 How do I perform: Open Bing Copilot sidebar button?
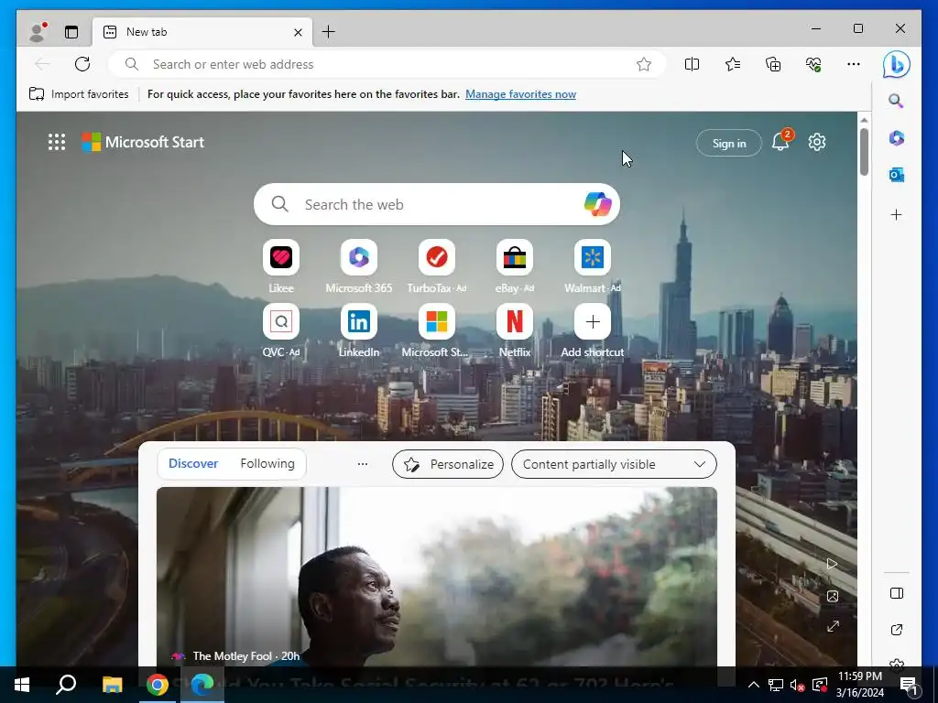tap(896, 65)
